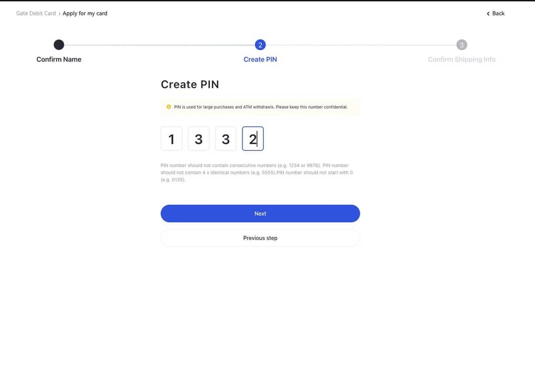Jump to Confirm Shipping Info step label
Image resolution: width=535 pixels, height=385 pixels.
(462, 60)
